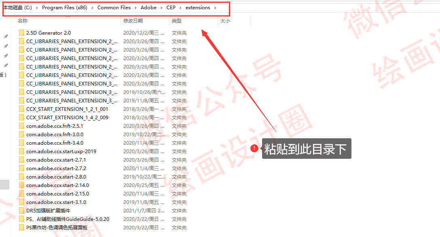Click the folder icon of com.adobe.ccx.start-2.7.1
440x237 pixels.
[x=21, y=160]
